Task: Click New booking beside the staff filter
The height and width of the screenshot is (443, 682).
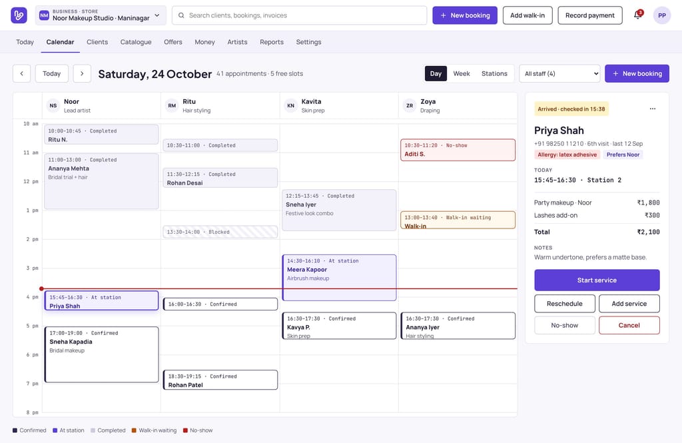Action: (x=637, y=73)
